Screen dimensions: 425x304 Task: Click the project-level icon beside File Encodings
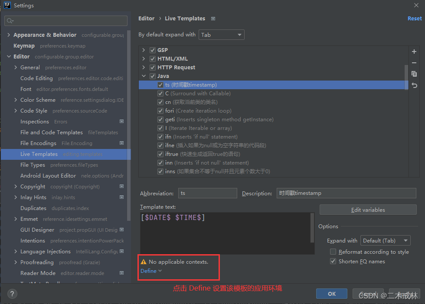[122, 143]
